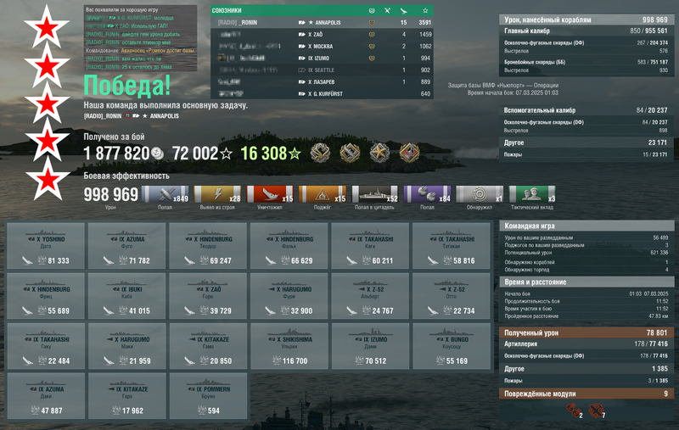Select the KITAKAZE Гара card 17 962
The image size is (679, 430).
pyautogui.click(x=126, y=396)
